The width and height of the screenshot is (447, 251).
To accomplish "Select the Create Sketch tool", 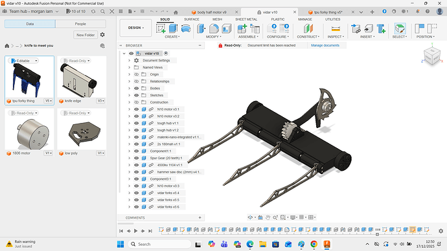I will coord(161,28).
